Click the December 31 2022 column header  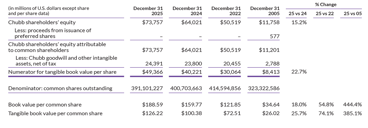point(226,11)
